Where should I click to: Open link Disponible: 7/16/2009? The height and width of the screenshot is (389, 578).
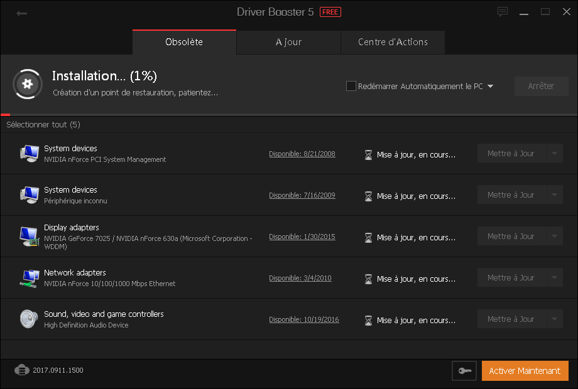302,195
